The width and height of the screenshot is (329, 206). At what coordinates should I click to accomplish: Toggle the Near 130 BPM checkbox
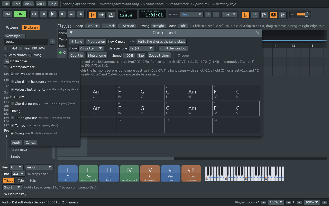21,48
